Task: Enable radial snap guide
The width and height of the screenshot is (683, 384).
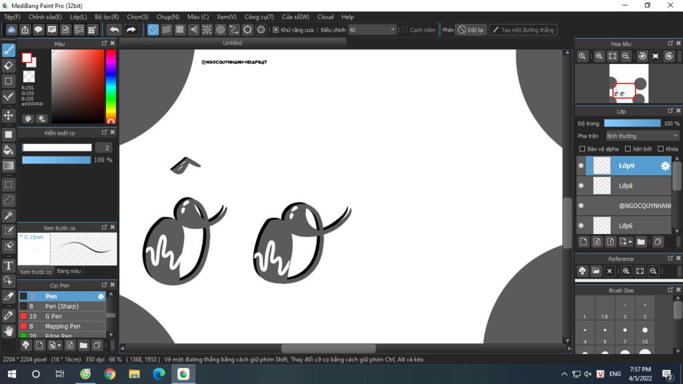Action: point(207,29)
